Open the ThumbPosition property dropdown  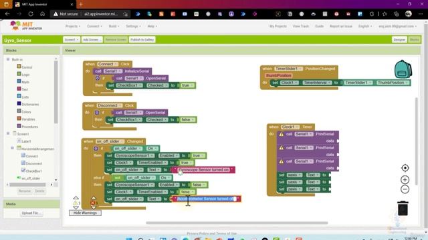point(393,83)
